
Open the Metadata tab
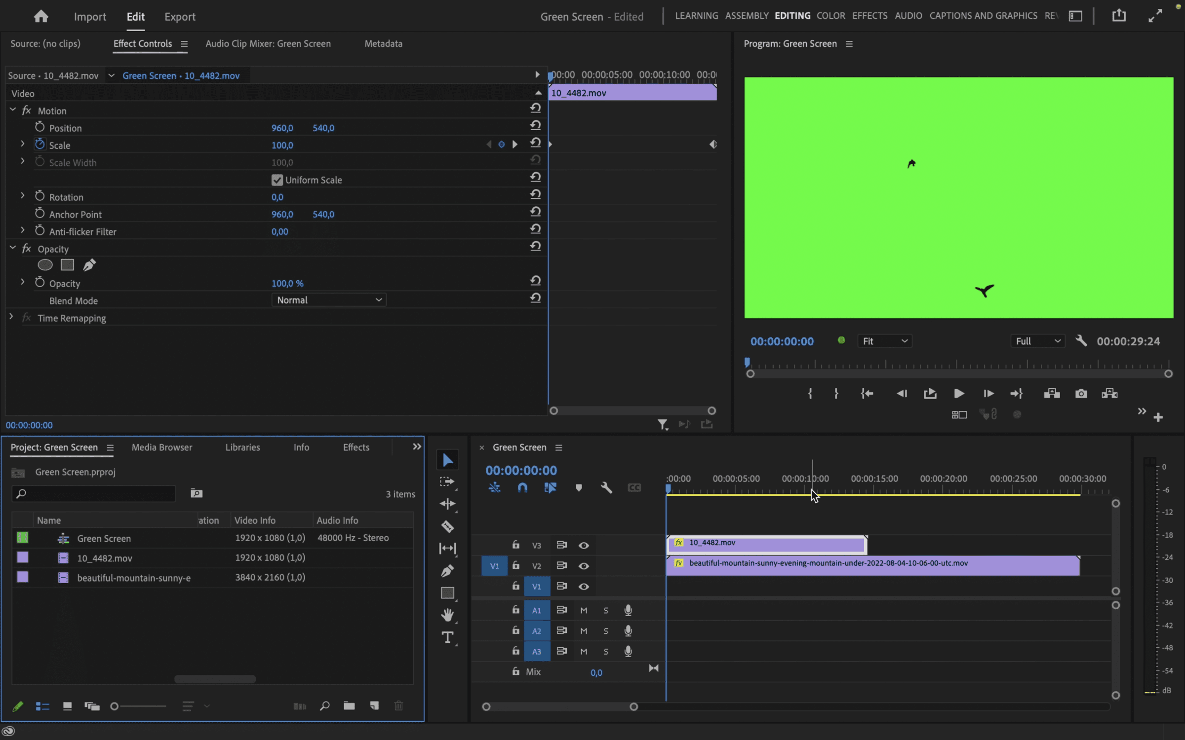[x=383, y=43]
